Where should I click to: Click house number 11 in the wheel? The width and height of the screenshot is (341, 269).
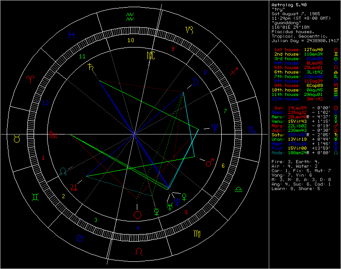pyautogui.click(x=82, y=56)
